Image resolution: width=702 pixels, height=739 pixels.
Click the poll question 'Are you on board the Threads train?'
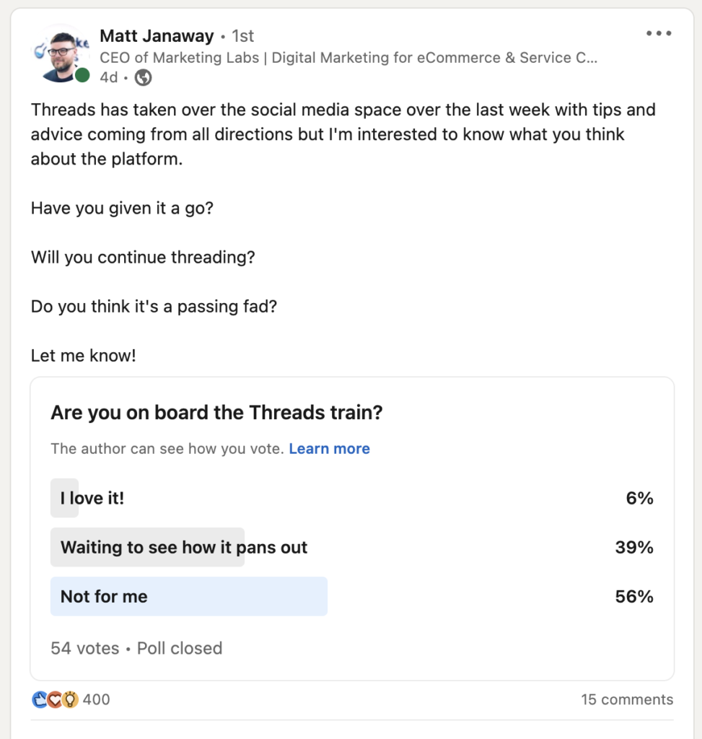(x=216, y=412)
